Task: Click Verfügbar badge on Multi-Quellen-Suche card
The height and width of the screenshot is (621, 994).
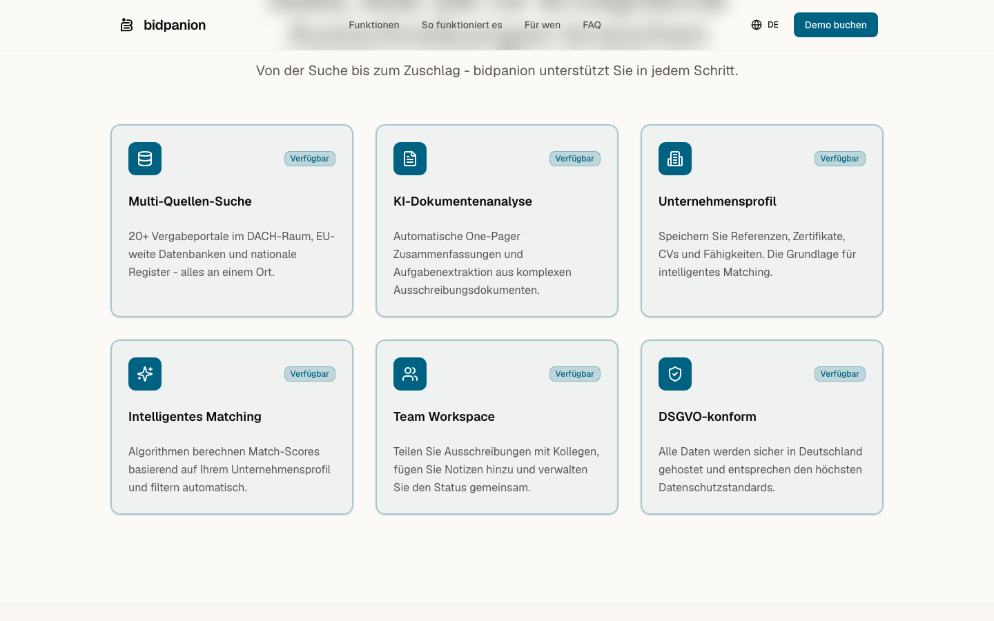Action: click(x=310, y=159)
